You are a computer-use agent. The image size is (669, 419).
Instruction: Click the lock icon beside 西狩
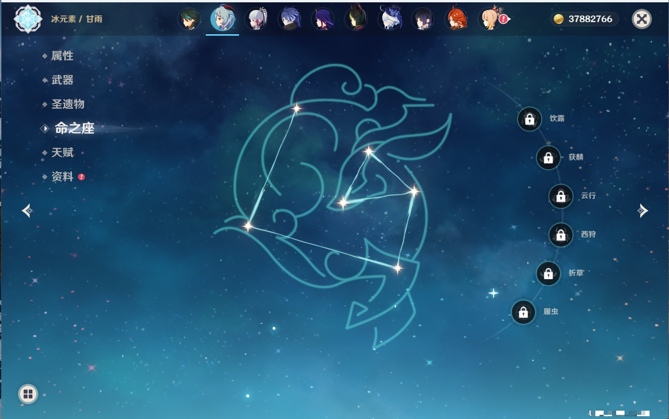pos(561,235)
